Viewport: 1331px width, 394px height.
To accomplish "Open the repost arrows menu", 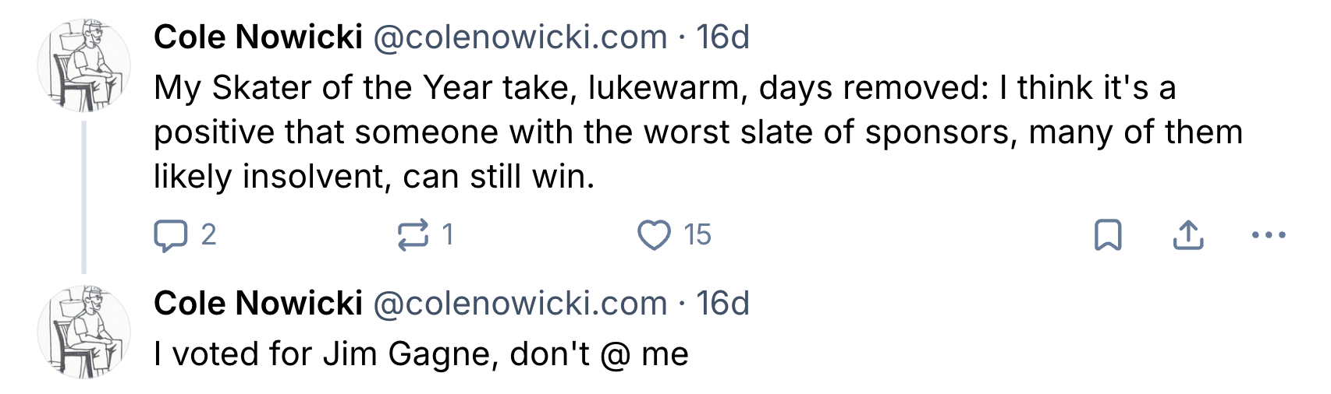I will pyautogui.click(x=413, y=235).
